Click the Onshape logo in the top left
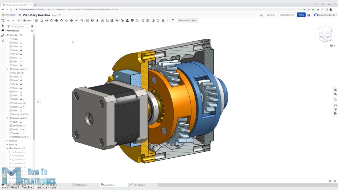 click(x=3, y=15)
